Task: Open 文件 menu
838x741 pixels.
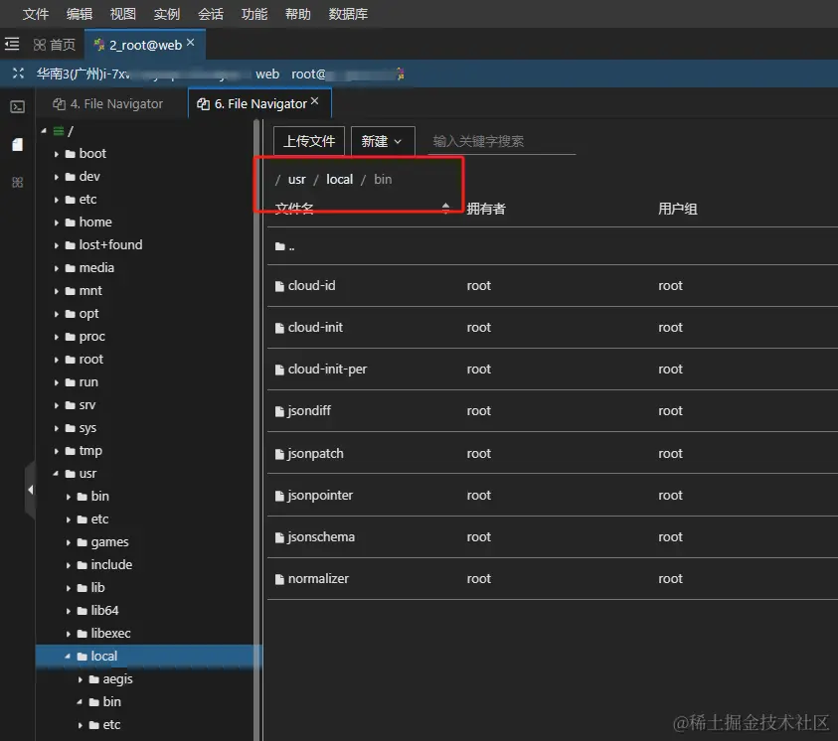Action: click(x=36, y=14)
